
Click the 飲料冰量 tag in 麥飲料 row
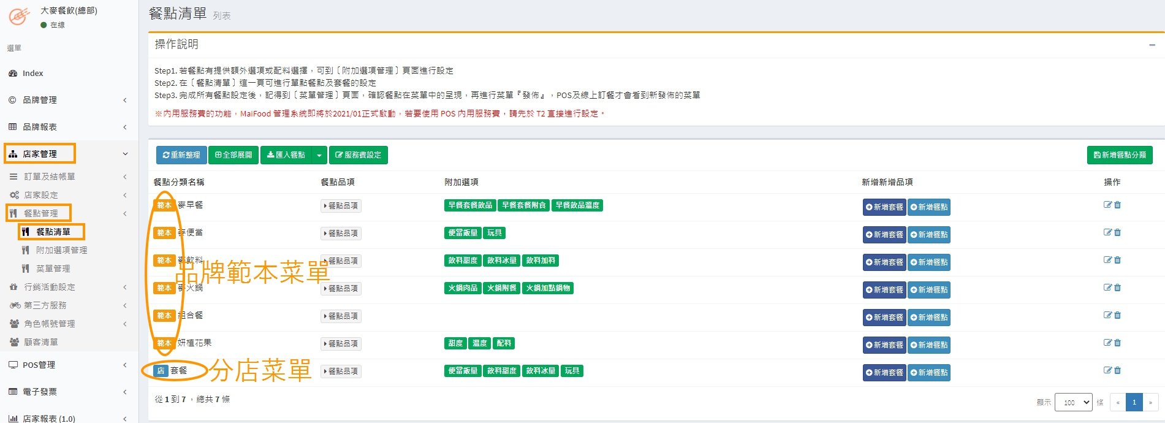pyautogui.click(x=501, y=261)
